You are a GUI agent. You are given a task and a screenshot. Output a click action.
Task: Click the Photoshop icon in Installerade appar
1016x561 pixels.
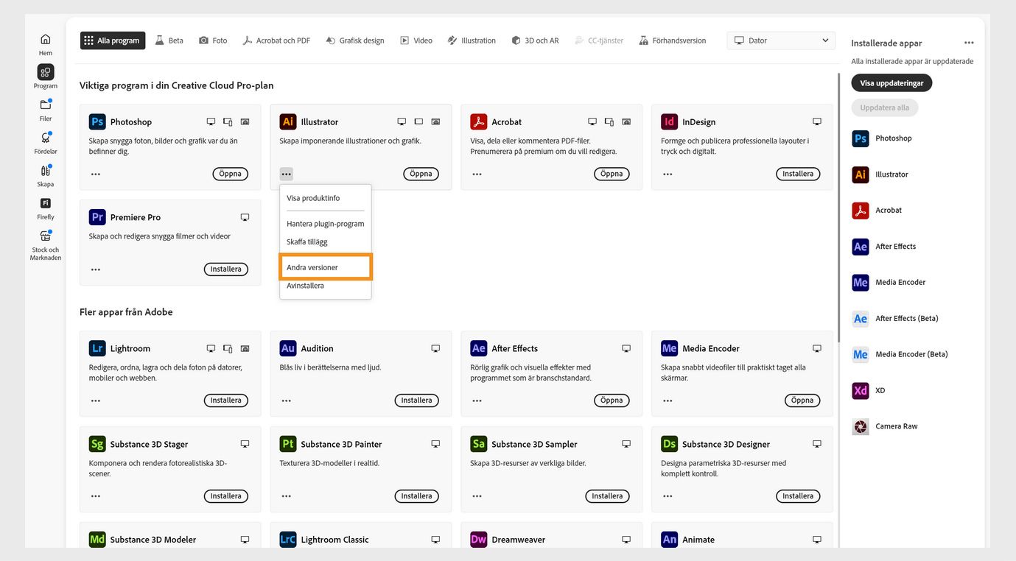point(861,138)
